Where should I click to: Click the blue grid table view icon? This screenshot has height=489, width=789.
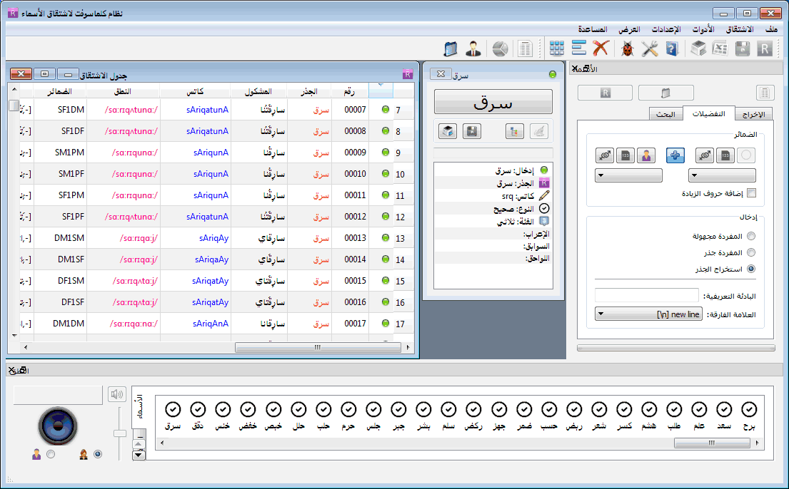tap(557, 48)
